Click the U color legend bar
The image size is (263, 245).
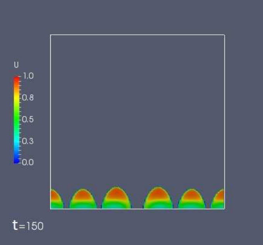tap(16, 120)
